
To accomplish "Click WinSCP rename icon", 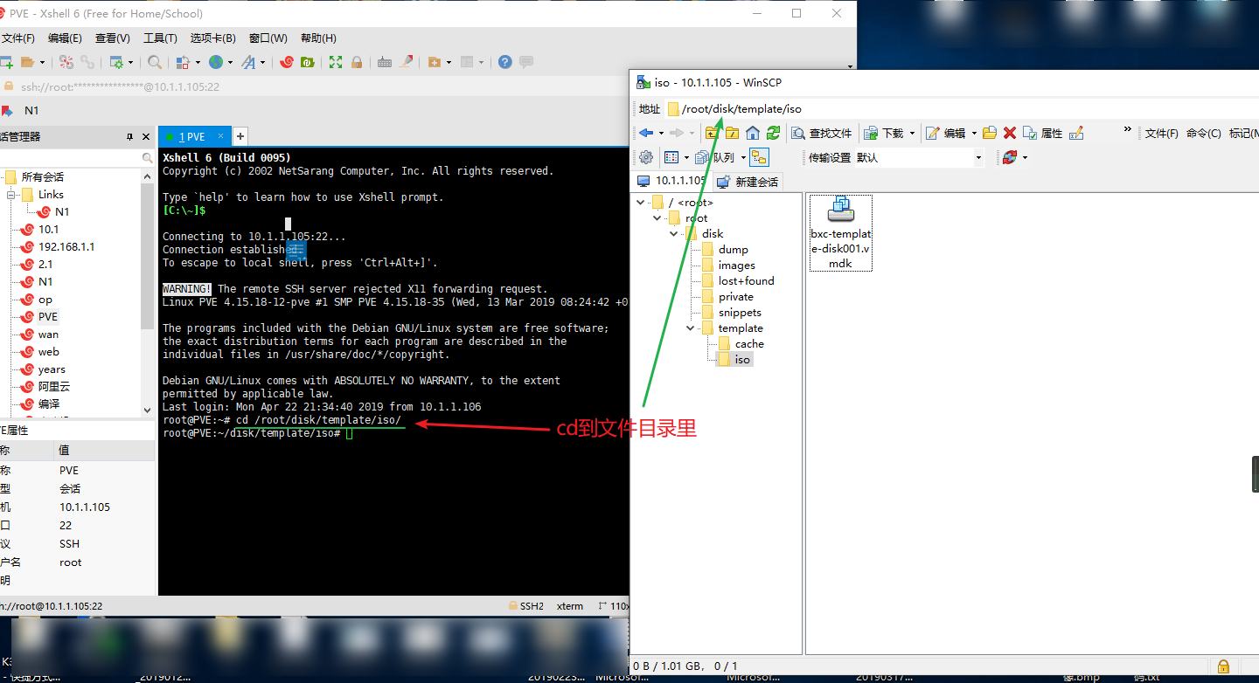I will click(x=1076, y=133).
